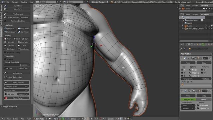Adjust the Merge Limit field
This screenshot has height=120, width=213.
click(196, 79)
